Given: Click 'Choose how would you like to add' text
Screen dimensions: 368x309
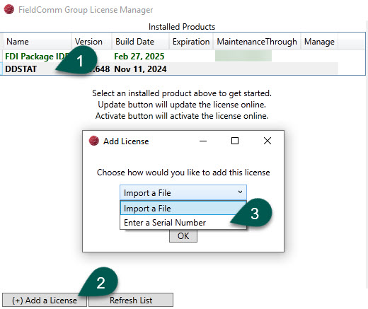Looking at the screenshot, I should point(183,173).
